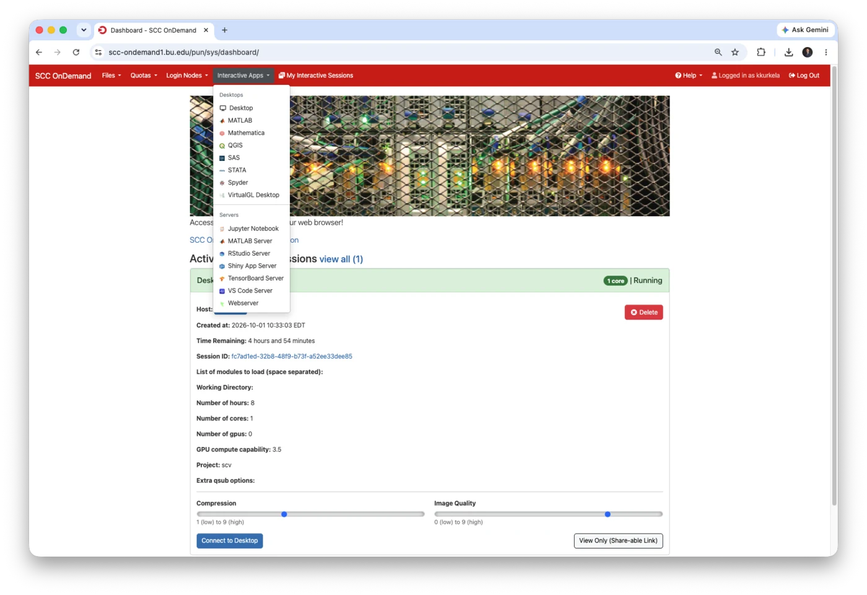Bookmark this page with star icon
This screenshot has height=595, width=867.
click(x=735, y=53)
